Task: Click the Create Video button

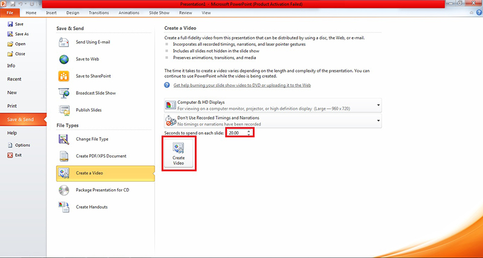Action: pos(179,153)
